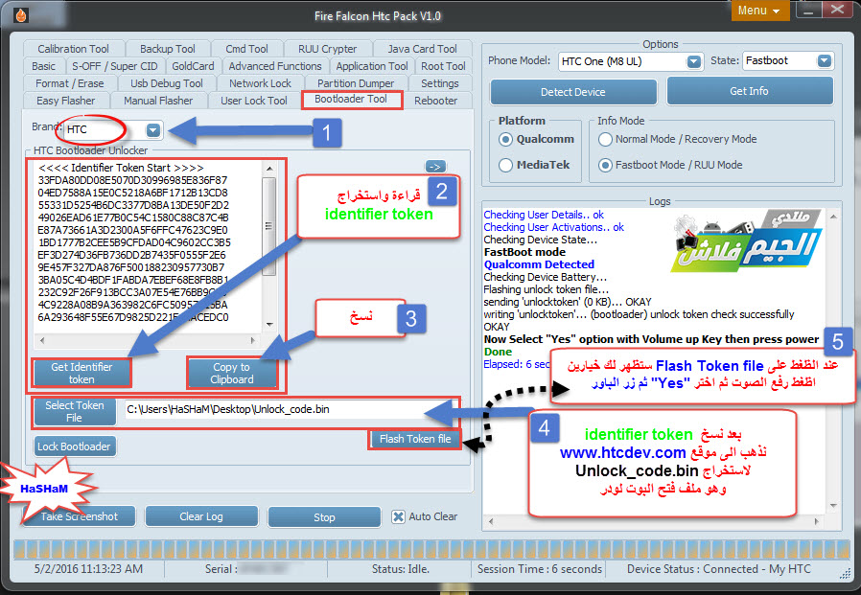This screenshot has height=595, width=861.
Task: Click the date-time '5/2/2016 11:13:23 AM' status entry
Action: 88,569
